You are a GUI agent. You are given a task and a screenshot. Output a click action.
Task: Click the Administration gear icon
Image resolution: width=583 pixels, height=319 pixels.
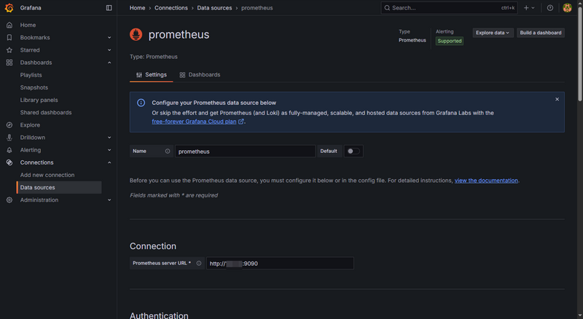9,200
